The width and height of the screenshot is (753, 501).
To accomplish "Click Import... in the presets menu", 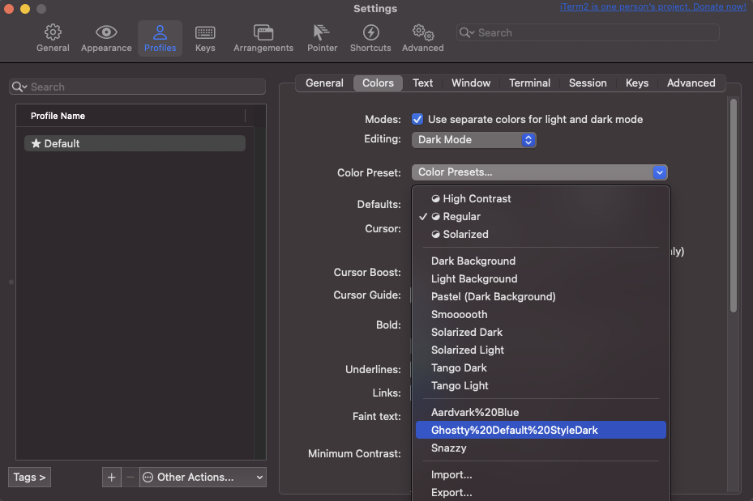I will tap(541, 474).
